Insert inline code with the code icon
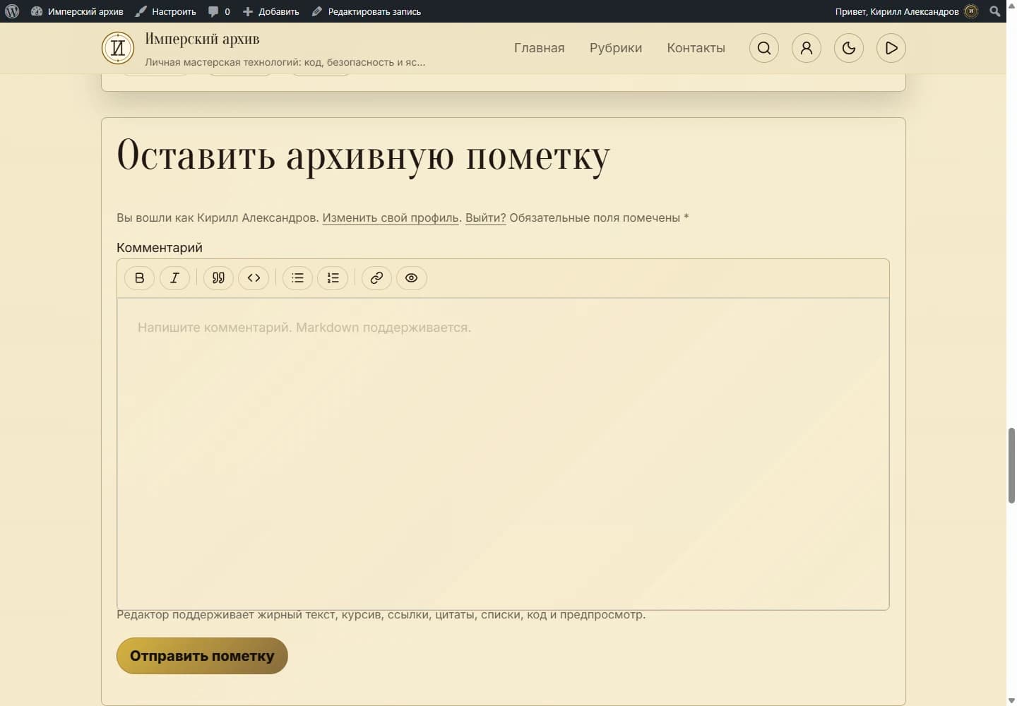The height and width of the screenshot is (706, 1017). pos(254,278)
